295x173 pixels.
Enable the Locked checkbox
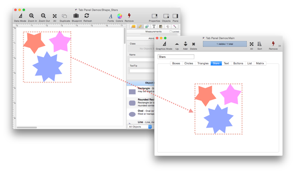(x=171, y=32)
